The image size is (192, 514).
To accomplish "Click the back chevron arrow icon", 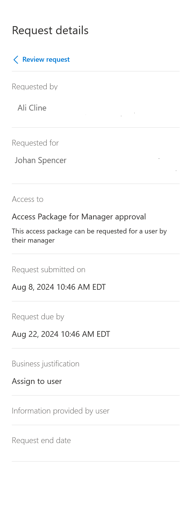I will pyautogui.click(x=16, y=60).
